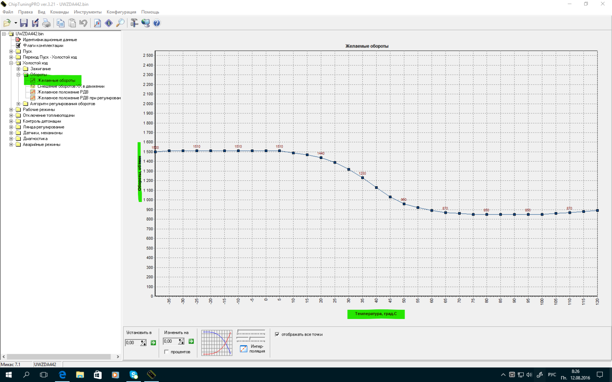Click the magnifier search toolbar icon
The width and height of the screenshot is (612, 382).
(120, 23)
